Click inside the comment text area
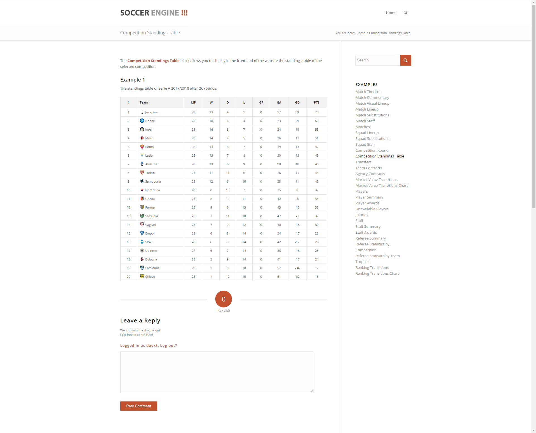 point(216,372)
